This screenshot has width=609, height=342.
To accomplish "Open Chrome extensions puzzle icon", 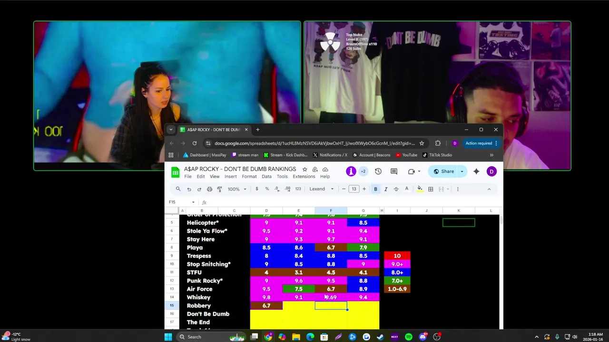I will click(438, 143).
